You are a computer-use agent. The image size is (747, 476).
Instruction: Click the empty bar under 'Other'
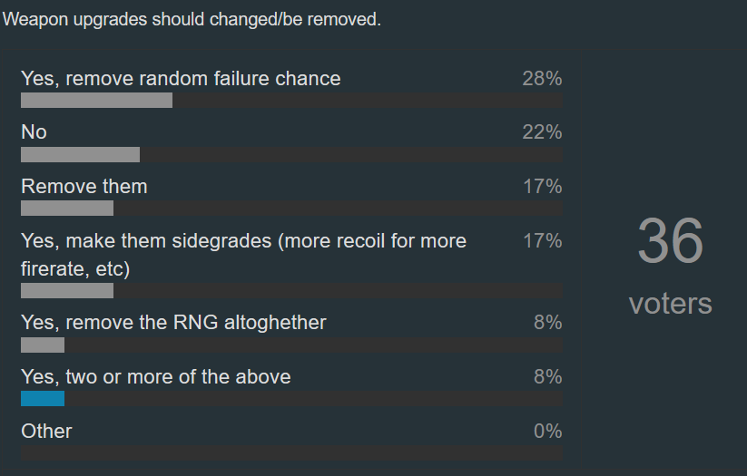point(291,452)
